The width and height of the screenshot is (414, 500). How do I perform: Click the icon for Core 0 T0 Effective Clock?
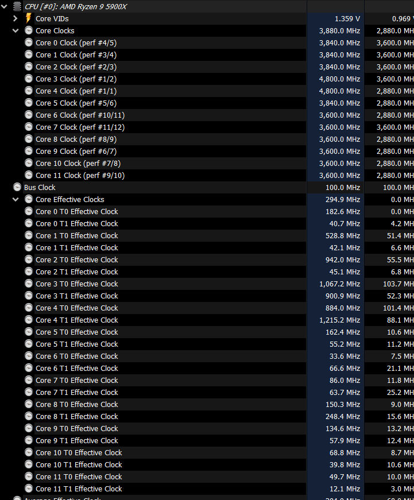tap(29, 211)
